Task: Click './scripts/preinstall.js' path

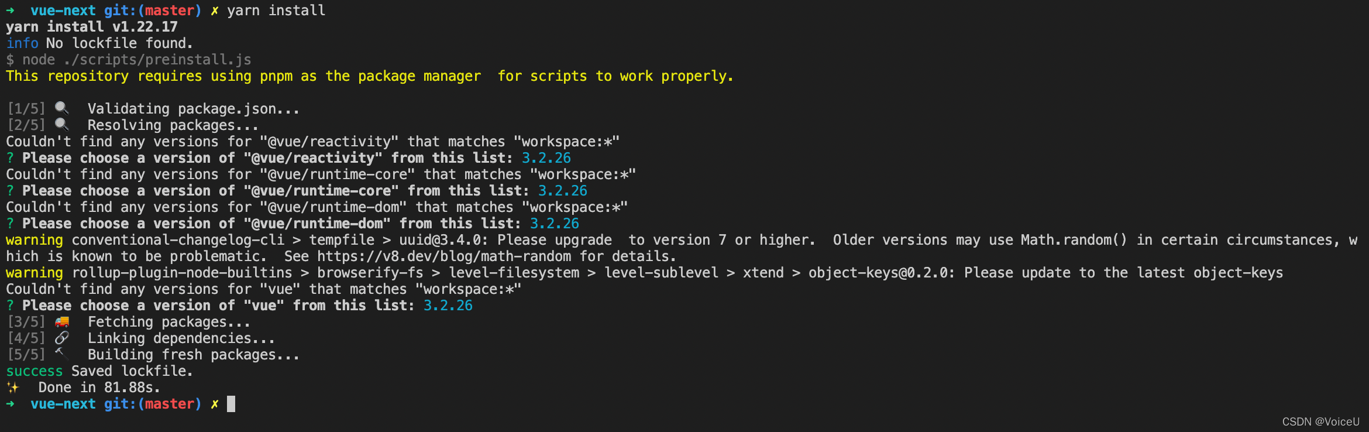Action: [157, 60]
